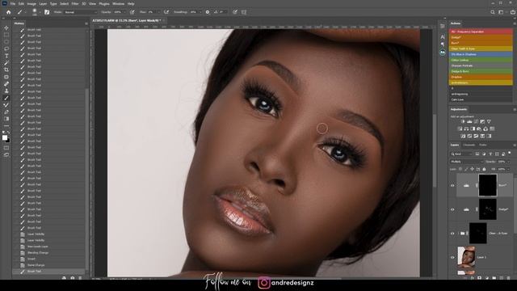Image resolution: width=517 pixels, height=291 pixels.
Task: Add a Brightness/Contrast adjustment
Action: tap(463, 122)
